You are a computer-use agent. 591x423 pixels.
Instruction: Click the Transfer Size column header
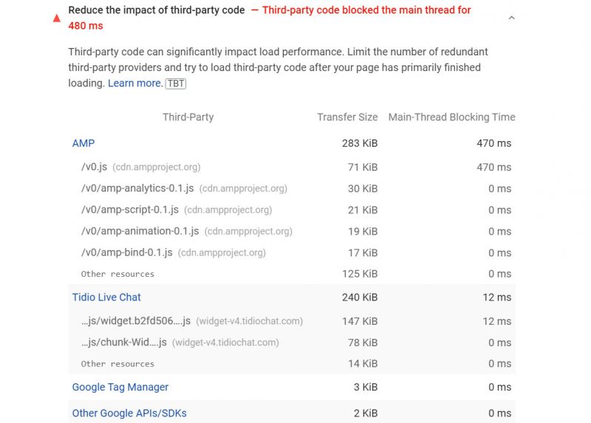coord(347,117)
